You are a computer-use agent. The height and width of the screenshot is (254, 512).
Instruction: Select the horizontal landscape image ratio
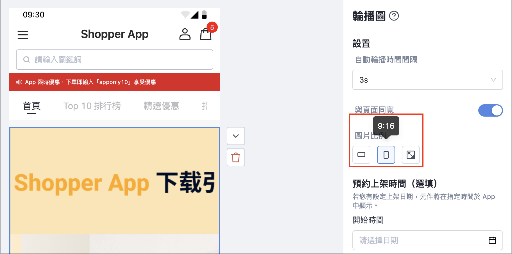[x=361, y=155]
